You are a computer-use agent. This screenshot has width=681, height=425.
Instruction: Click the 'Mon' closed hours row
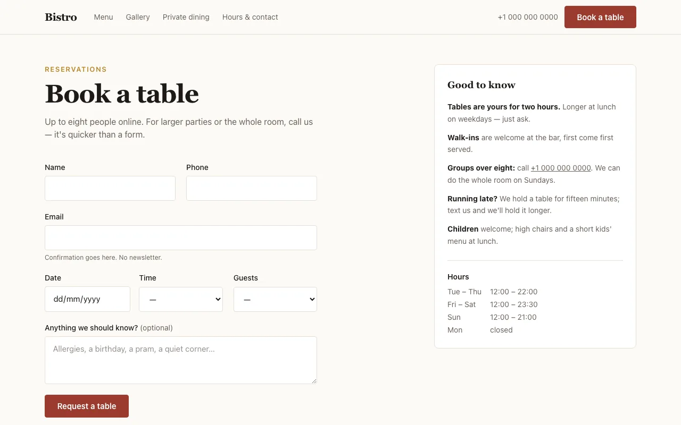pos(480,330)
